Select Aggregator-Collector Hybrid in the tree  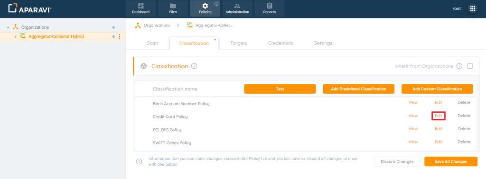(x=56, y=36)
